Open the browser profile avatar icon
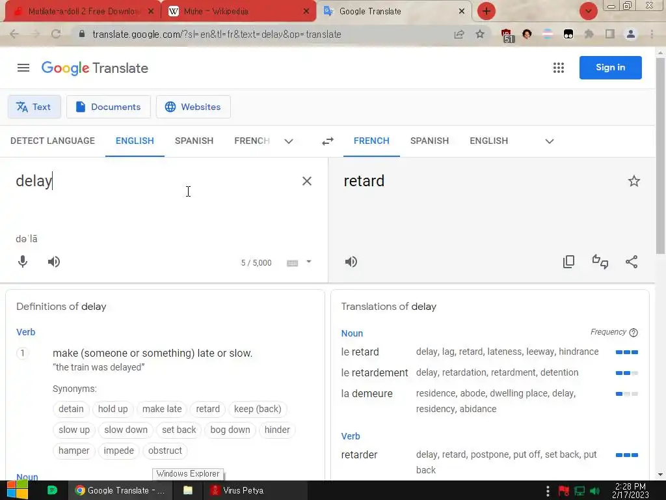This screenshot has height=500, width=666. [x=631, y=34]
